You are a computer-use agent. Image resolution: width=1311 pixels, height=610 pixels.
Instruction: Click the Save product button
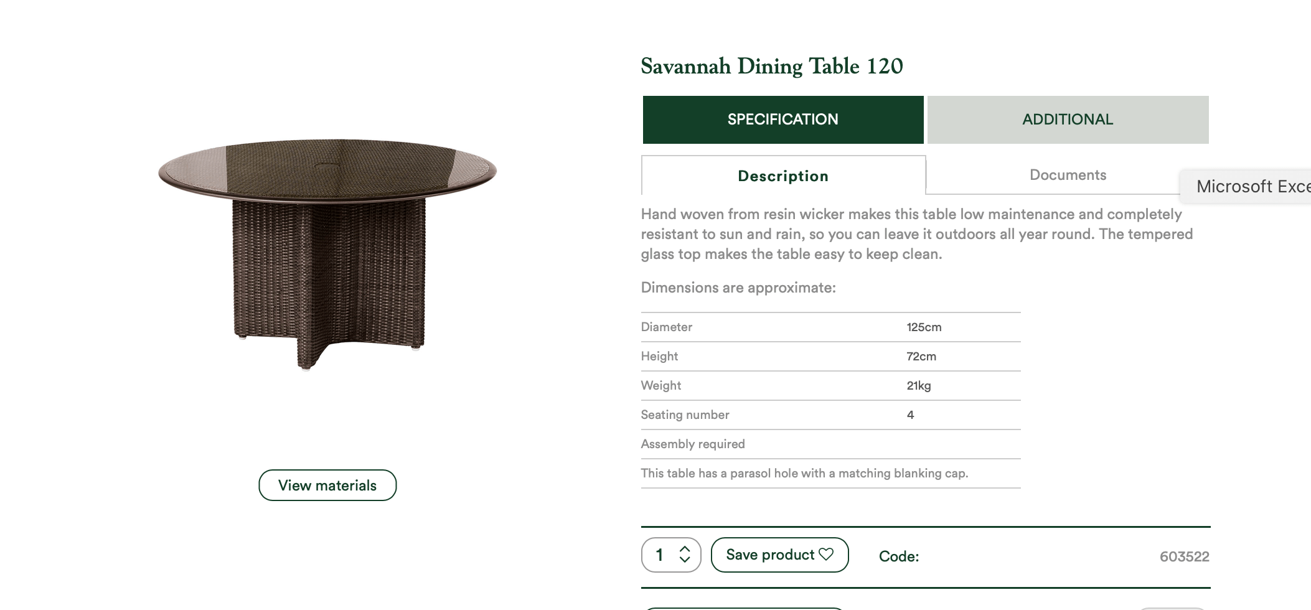(x=780, y=555)
